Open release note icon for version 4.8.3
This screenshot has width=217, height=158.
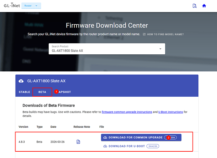78,142
